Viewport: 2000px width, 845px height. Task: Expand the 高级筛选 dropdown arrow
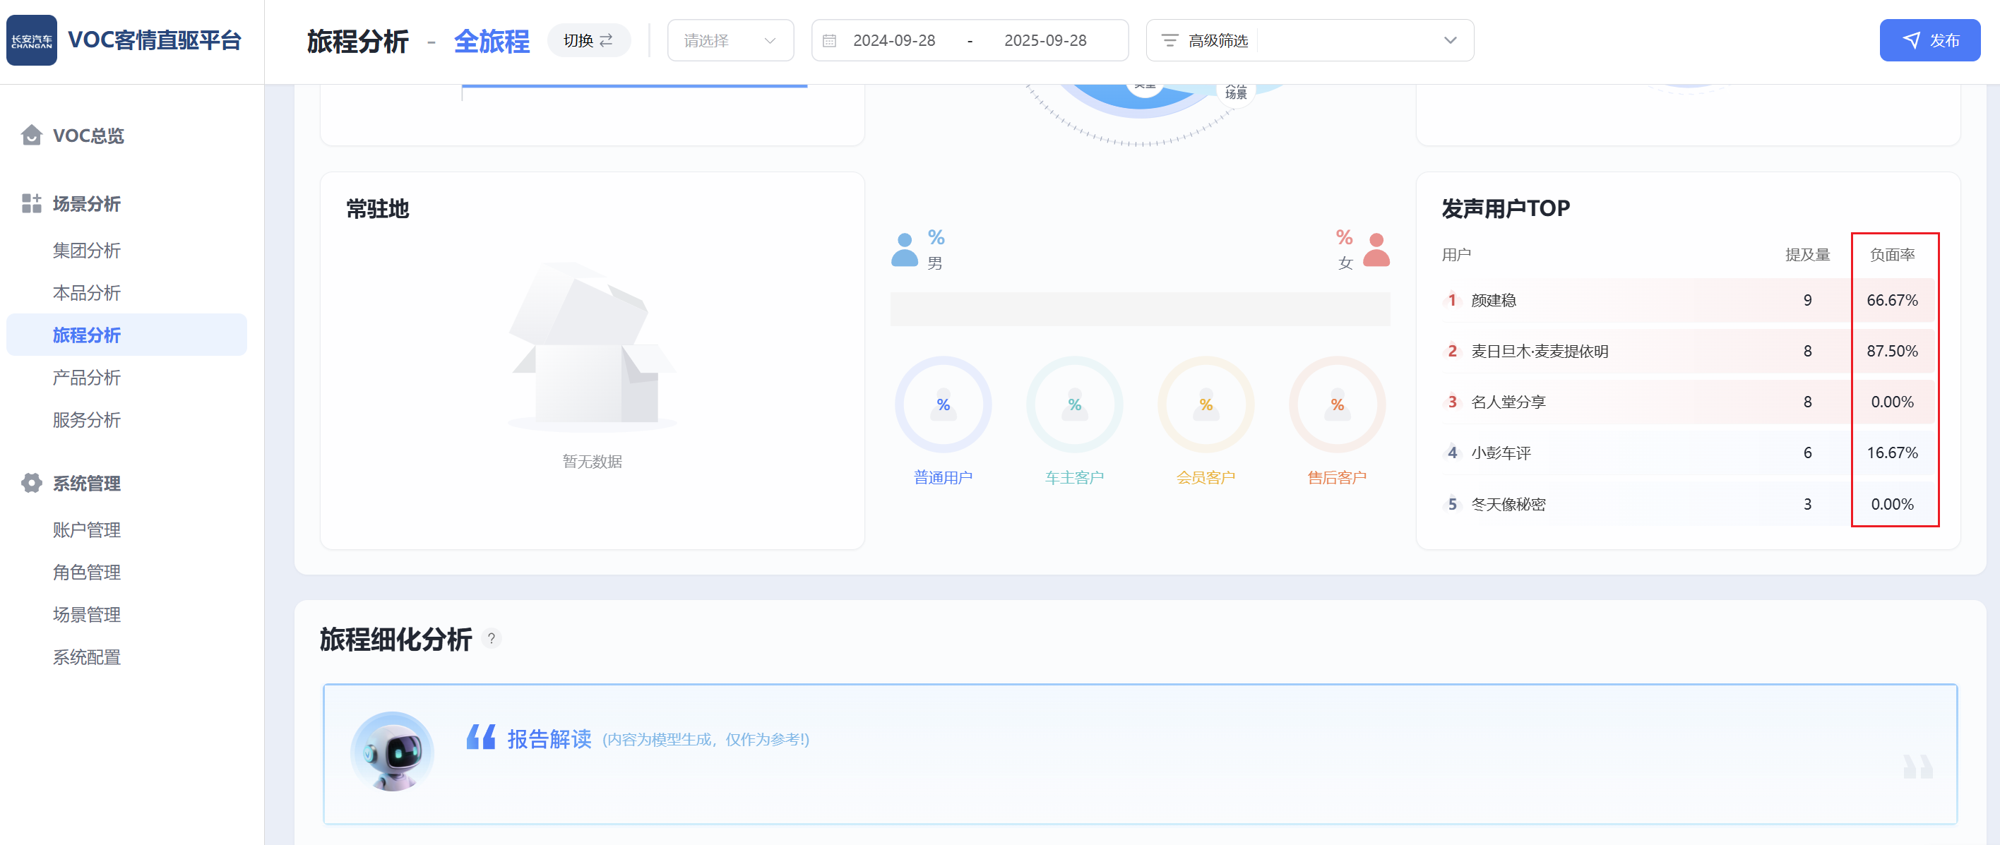click(1450, 40)
